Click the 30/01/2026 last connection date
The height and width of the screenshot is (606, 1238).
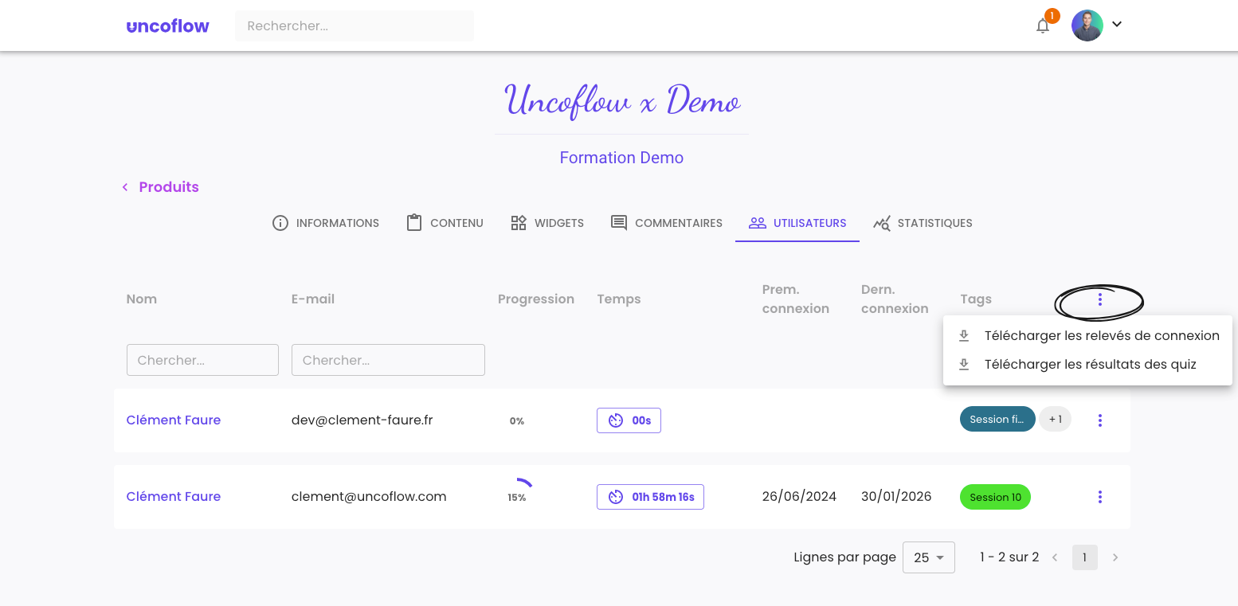coord(896,497)
